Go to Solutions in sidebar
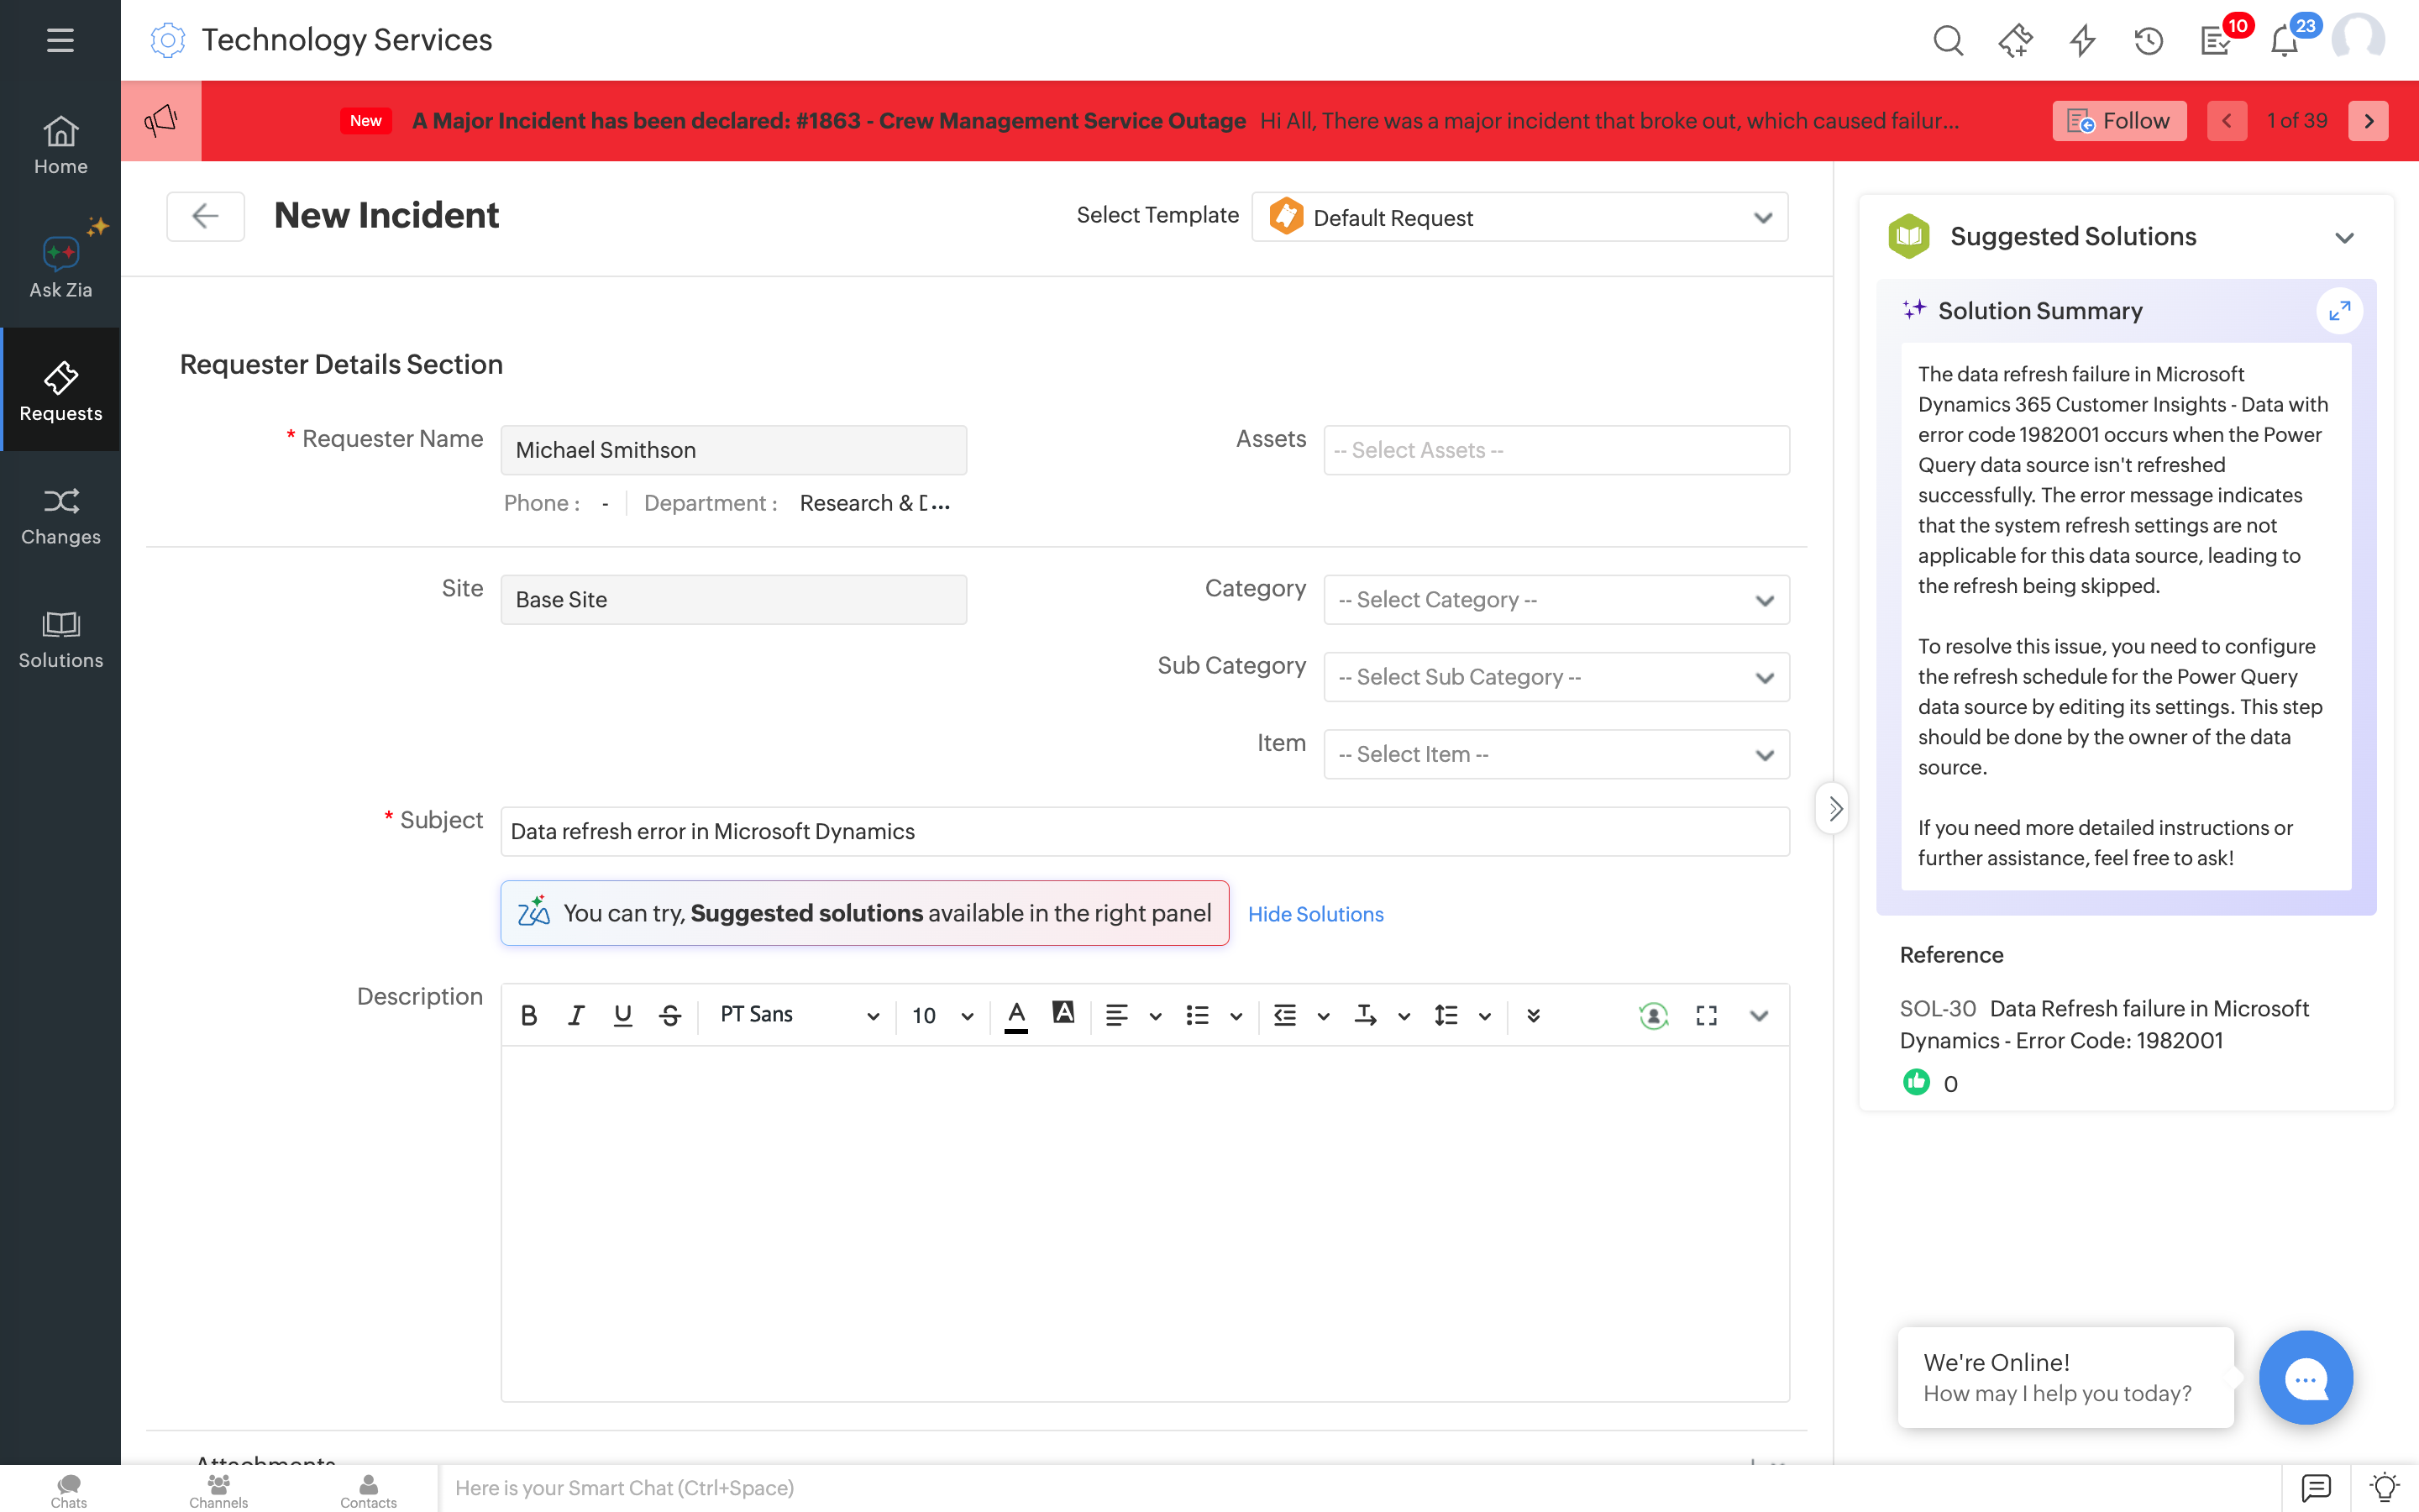This screenshot has width=2419, height=1512. click(60, 638)
